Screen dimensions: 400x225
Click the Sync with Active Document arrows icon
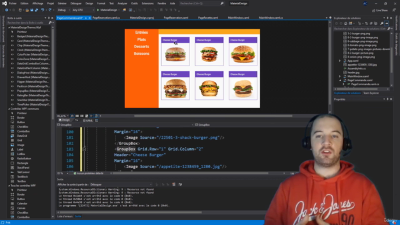point(366,24)
